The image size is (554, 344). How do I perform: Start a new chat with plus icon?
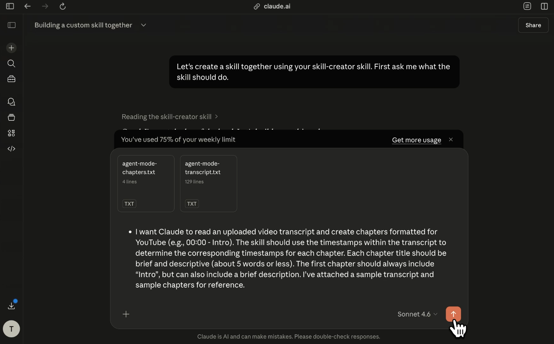(11, 48)
